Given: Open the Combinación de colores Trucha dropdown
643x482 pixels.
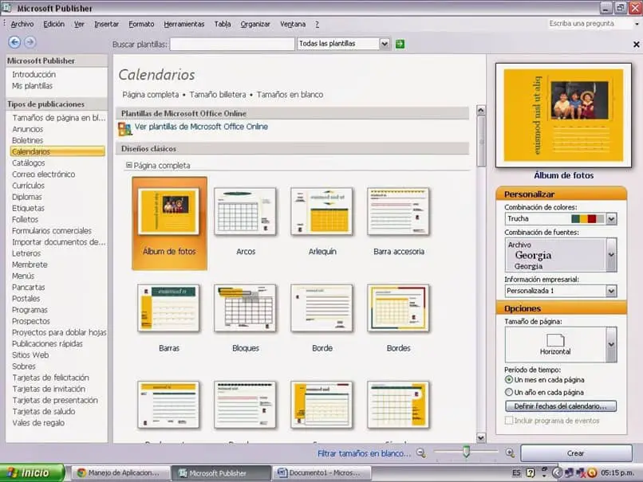Looking at the screenshot, I should [611, 218].
